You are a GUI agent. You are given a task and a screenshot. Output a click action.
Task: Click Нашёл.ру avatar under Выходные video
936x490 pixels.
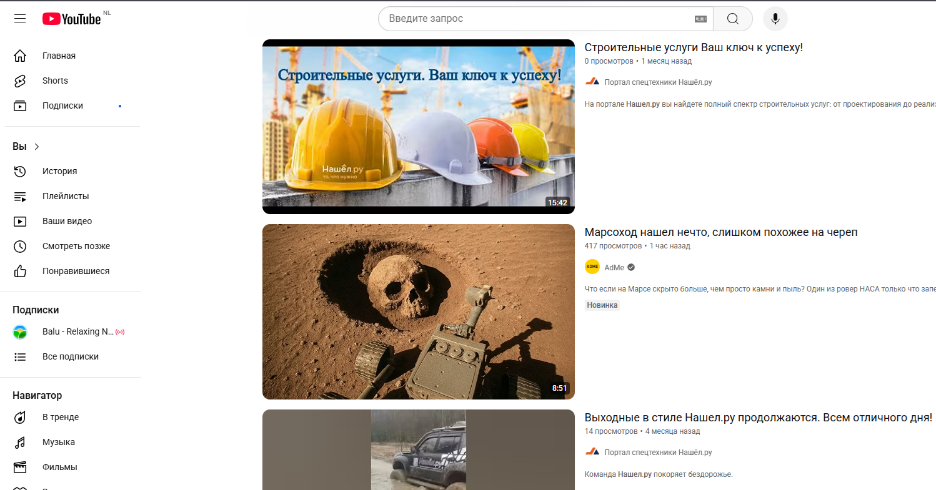pyautogui.click(x=592, y=452)
